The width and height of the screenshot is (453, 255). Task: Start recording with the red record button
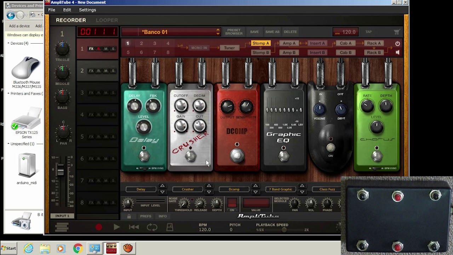(x=99, y=227)
